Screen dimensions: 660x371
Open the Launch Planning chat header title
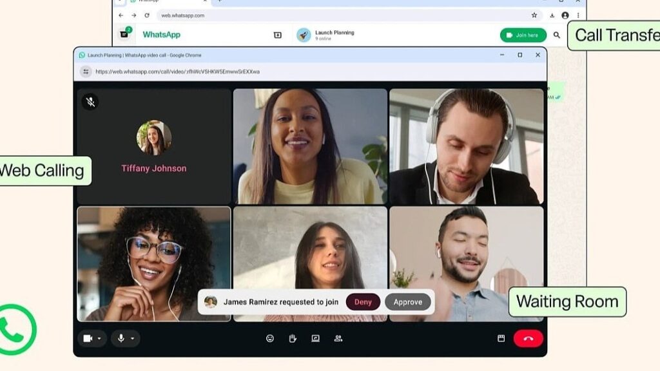pyautogui.click(x=335, y=32)
